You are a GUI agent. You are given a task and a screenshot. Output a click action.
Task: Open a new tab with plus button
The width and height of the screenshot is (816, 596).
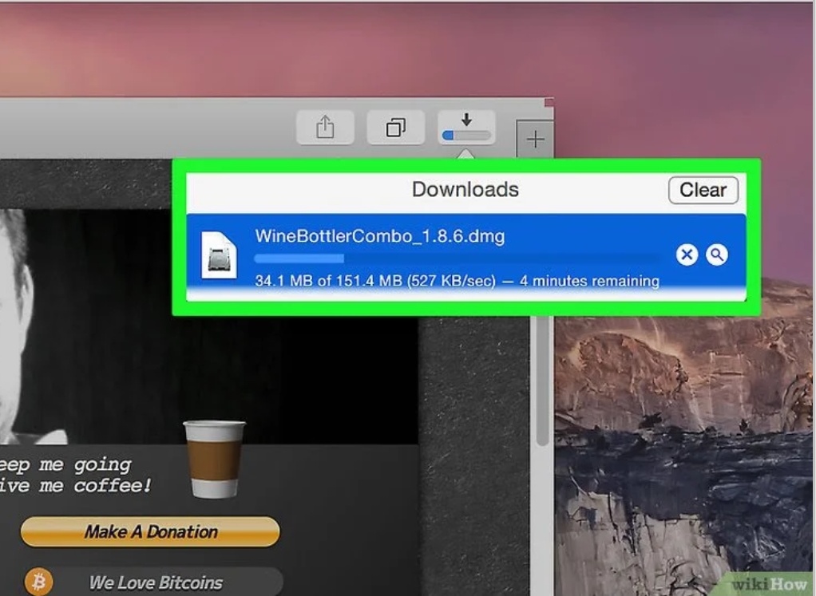click(534, 139)
